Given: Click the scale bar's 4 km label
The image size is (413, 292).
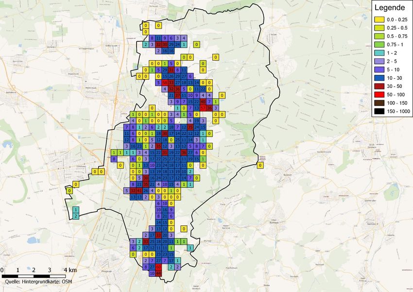Looking at the screenshot, I should point(69,270).
